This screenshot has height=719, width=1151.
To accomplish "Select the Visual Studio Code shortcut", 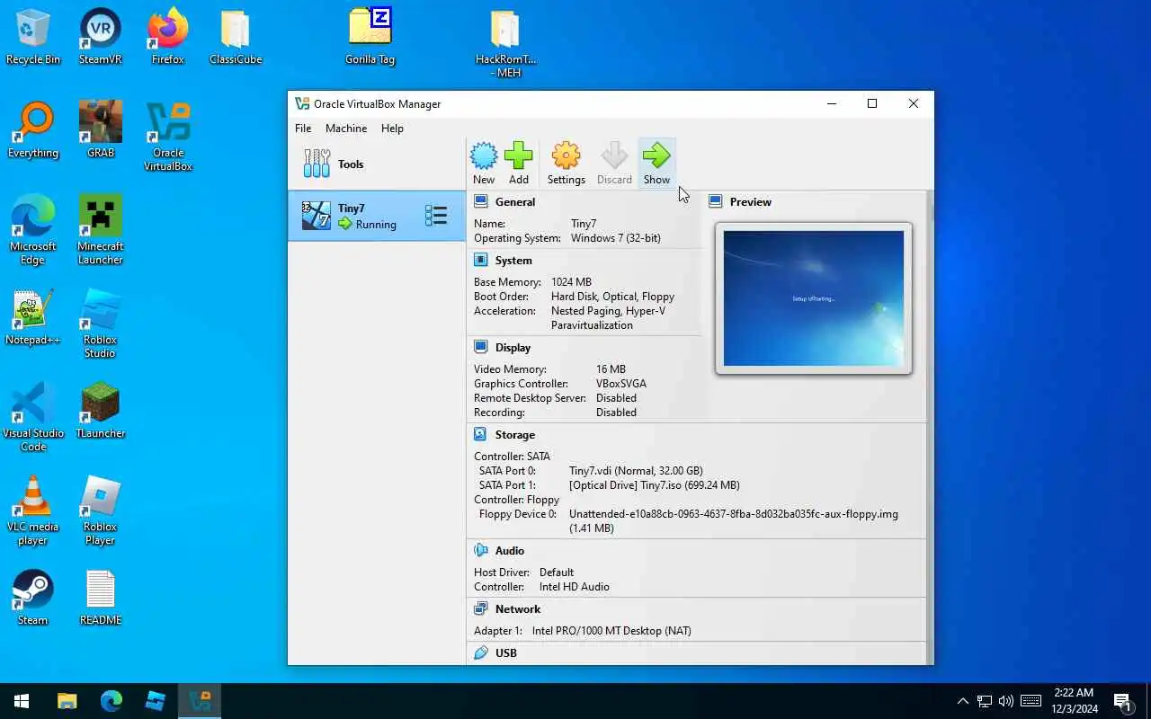I will point(33,417).
